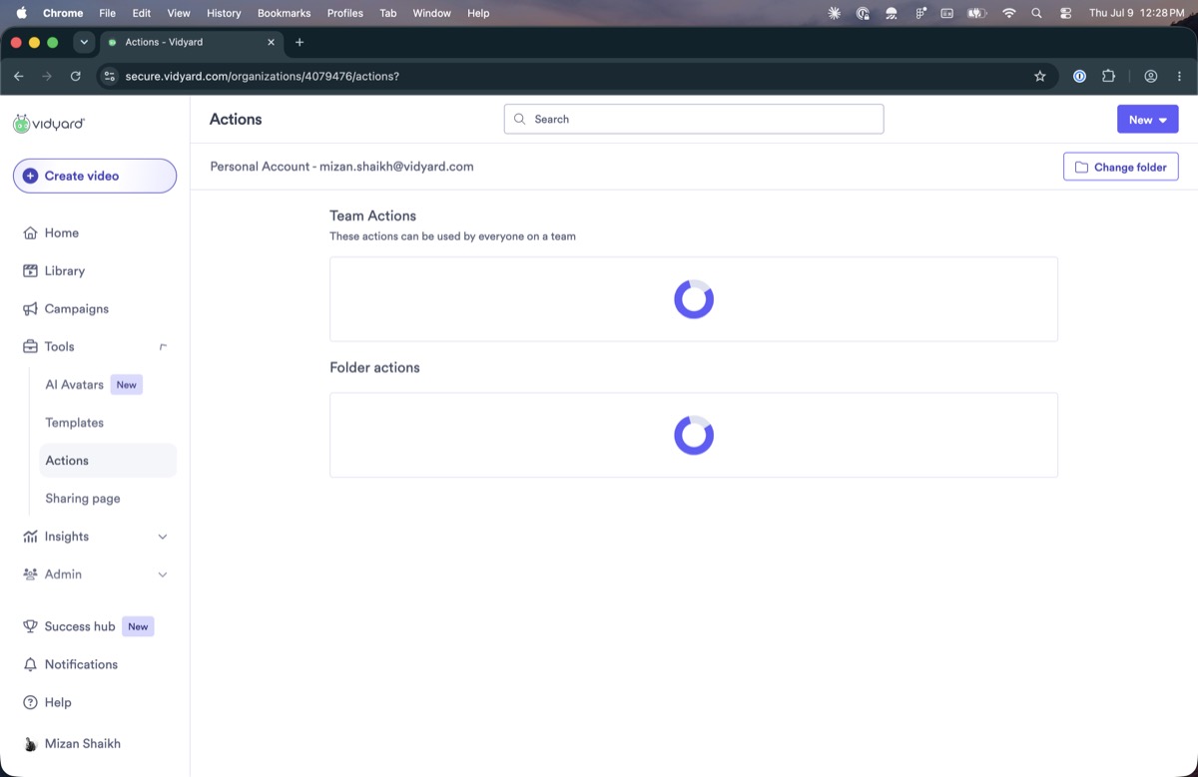
Task: Open the Chrome three-dot menu
Action: point(1179,76)
